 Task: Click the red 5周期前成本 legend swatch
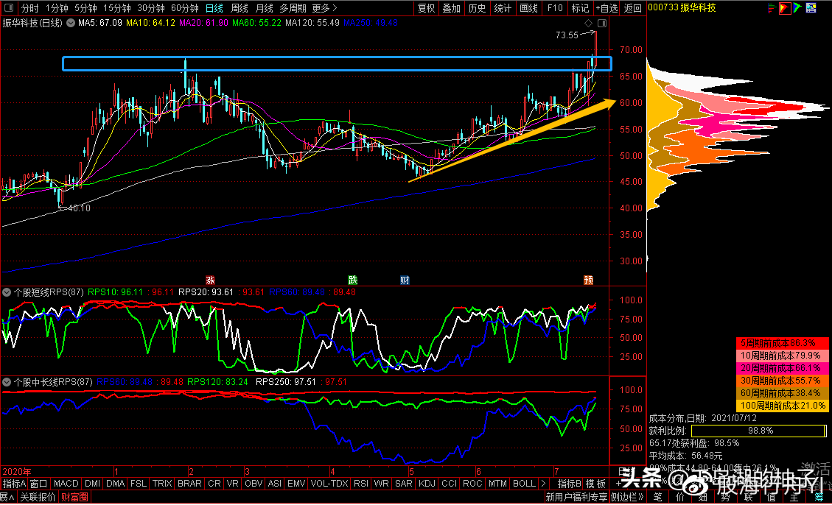coord(781,343)
